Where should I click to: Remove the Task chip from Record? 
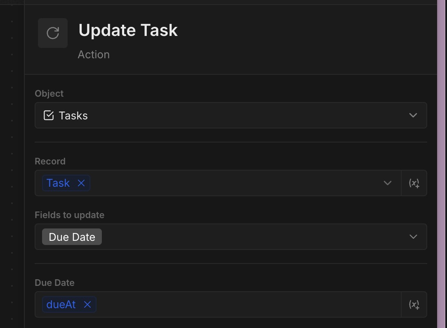tap(81, 183)
